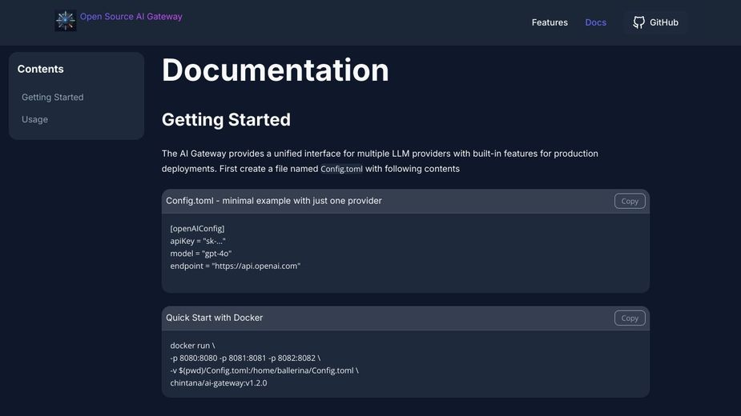Screen dimensions: 741x416
Task: Open the Usage section from Contents
Action: (35, 120)
